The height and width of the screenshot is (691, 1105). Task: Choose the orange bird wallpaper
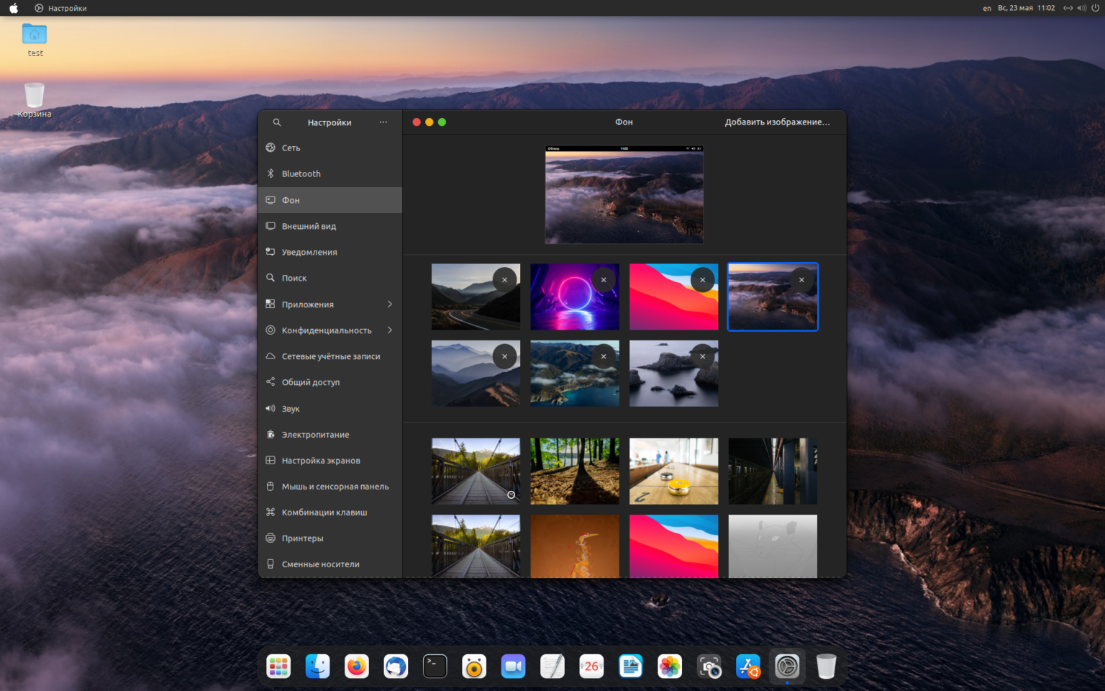575,546
